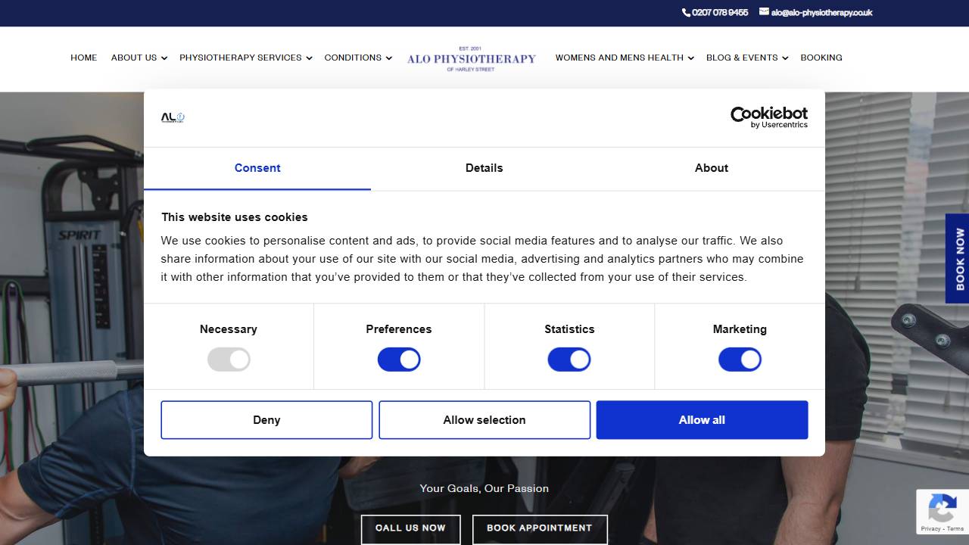Open the reCAPTCHA Terms link
The image size is (969, 545).
[955, 528]
